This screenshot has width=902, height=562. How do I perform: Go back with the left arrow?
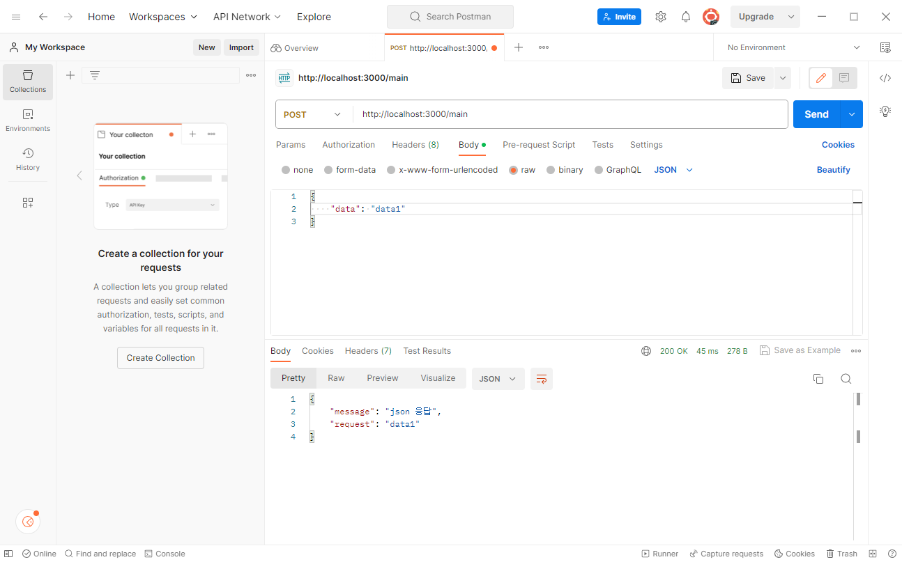[43, 17]
